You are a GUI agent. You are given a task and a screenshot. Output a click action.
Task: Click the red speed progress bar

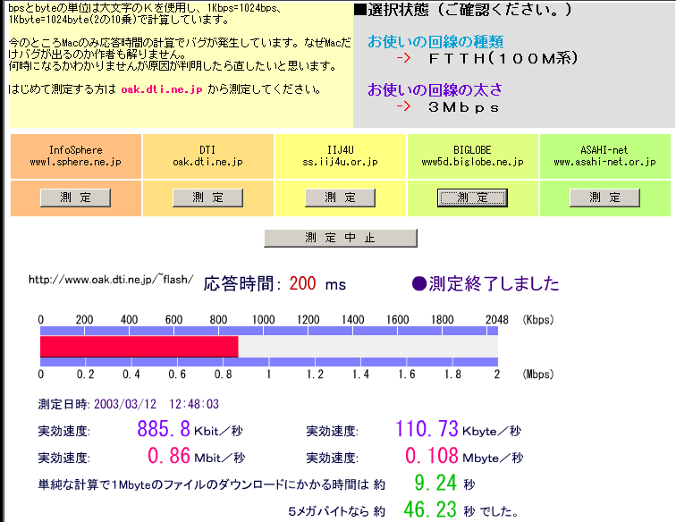click(x=139, y=347)
